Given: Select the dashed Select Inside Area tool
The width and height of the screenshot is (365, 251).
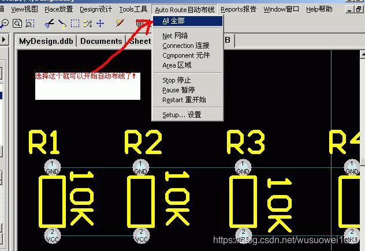Looking at the screenshot, I should tap(75, 24).
